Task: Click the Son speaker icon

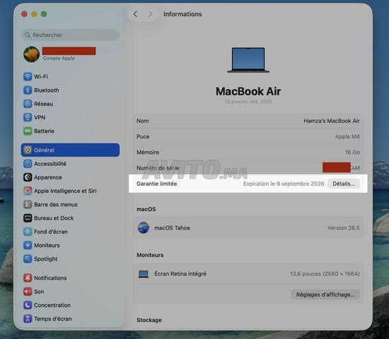Action: [28, 292]
